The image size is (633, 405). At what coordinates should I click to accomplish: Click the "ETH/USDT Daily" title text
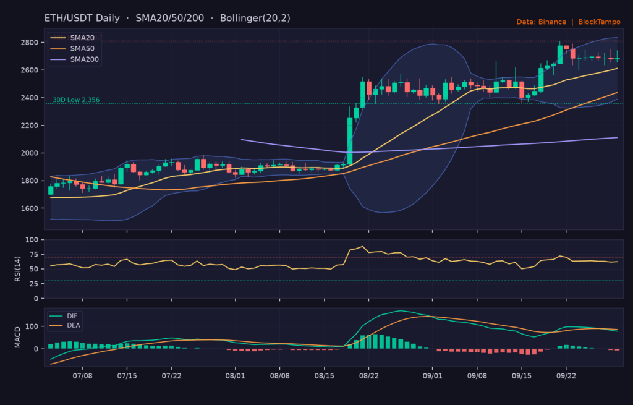tap(82, 18)
